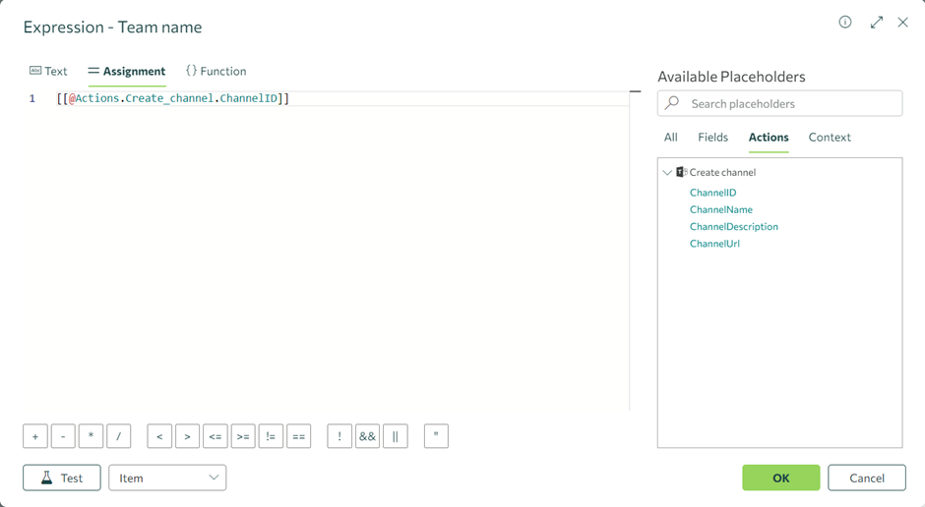This screenshot has width=925, height=507.
Task: Show the Context placeholders tab
Action: tap(830, 138)
